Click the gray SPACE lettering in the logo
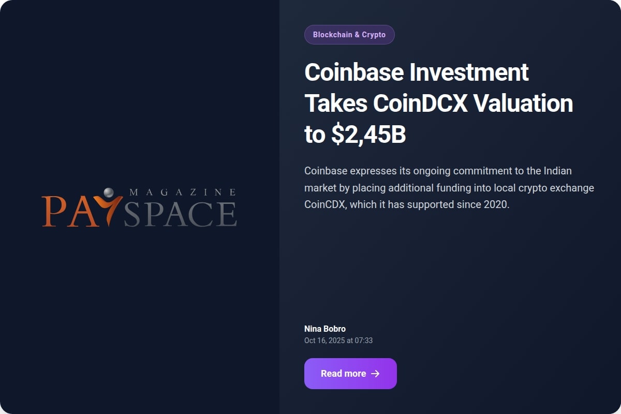Image resolution: width=621 pixels, height=414 pixels. pyautogui.click(x=180, y=214)
